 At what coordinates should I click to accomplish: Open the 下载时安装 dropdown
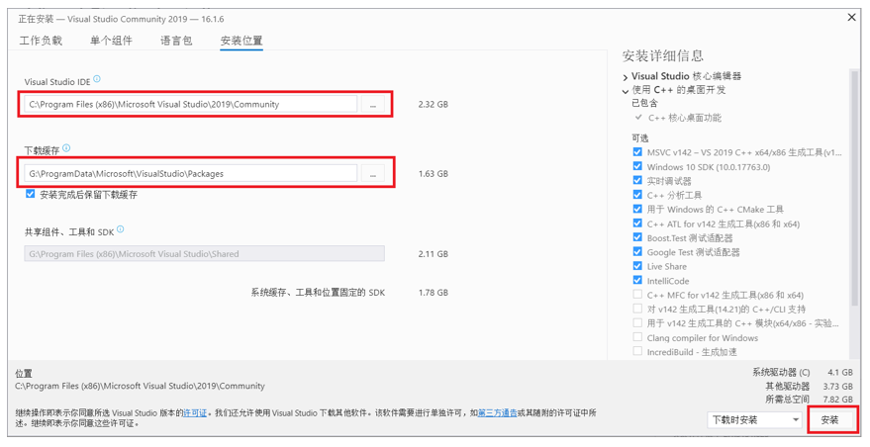click(x=754, y=420)
